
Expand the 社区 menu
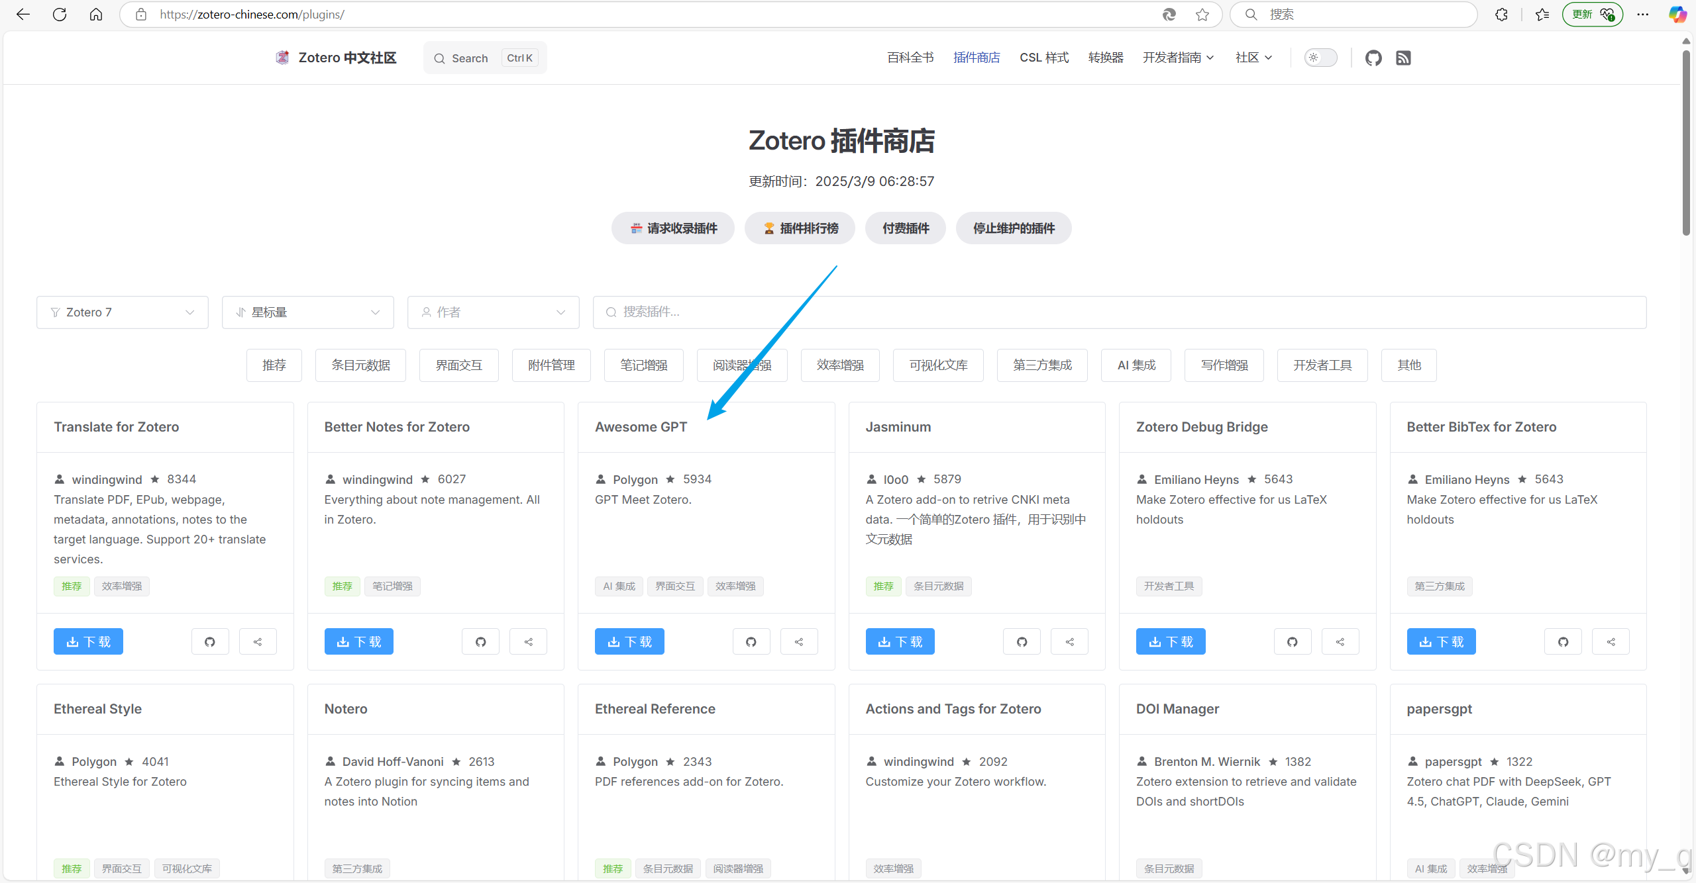click(x=1253, y=58)
